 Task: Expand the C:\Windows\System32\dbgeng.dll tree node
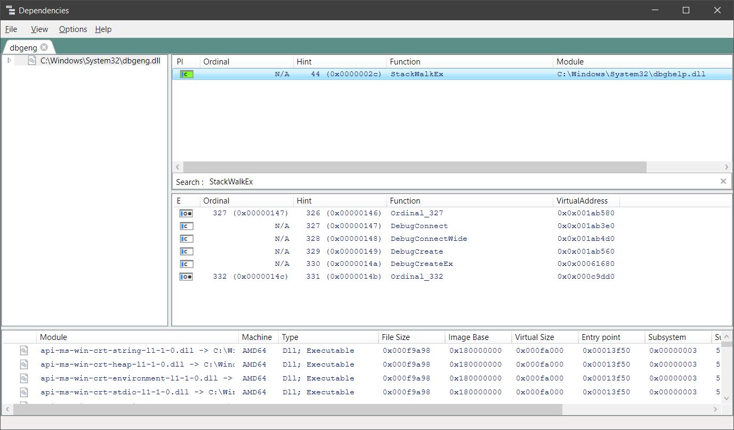pos(9,60)
